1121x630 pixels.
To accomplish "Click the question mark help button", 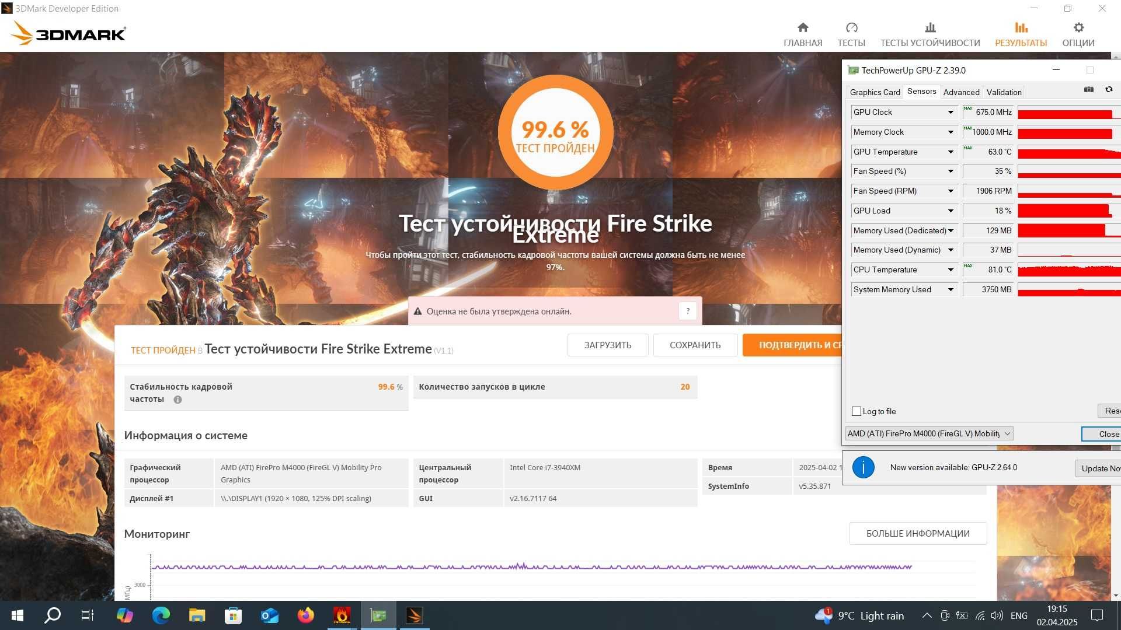I will point(688,311).
